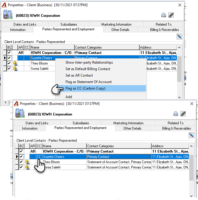Click Address column header in lower grid
The width and height of the screenshot is (198, 200).
pos(170,146)
